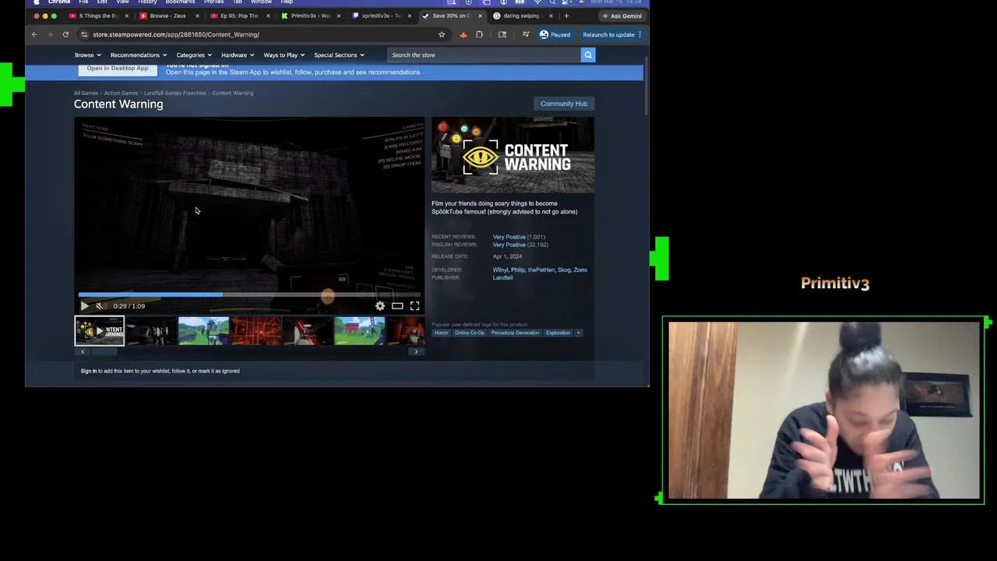997x561 pixels.
Task: Toggle theater mode on video player
Action: pyautogui.click(x=397, y=306)
